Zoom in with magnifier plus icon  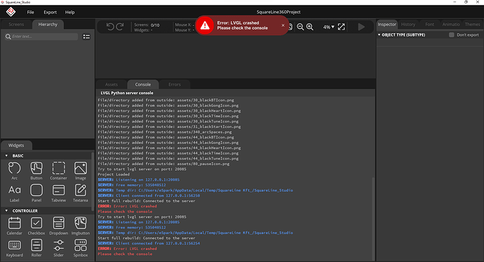tap(310, 27)
